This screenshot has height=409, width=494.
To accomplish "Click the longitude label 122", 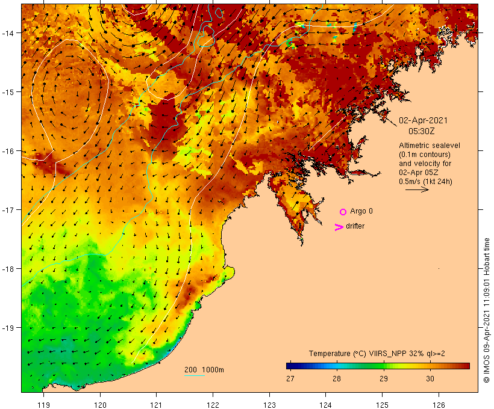I will [x=213, y=405].
